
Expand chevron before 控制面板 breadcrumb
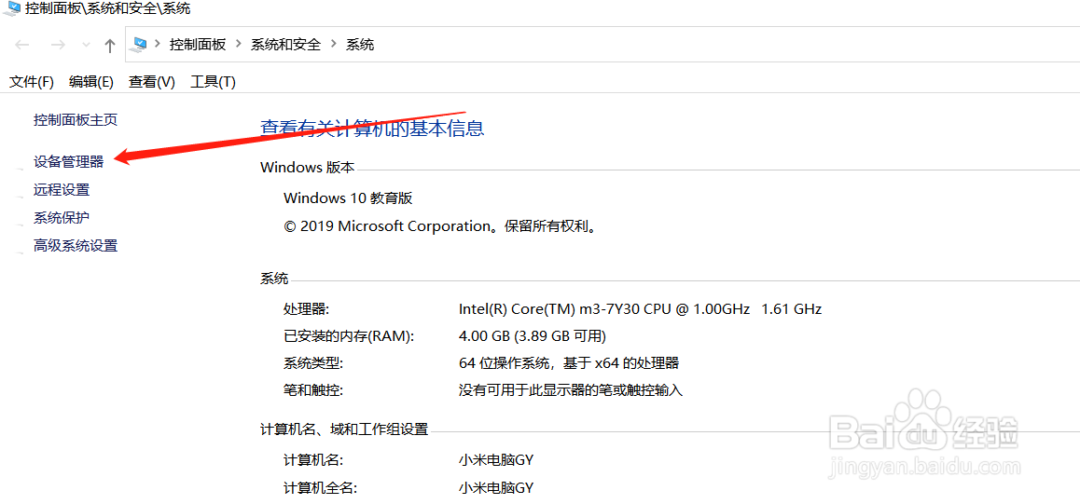tap(157, 45)
